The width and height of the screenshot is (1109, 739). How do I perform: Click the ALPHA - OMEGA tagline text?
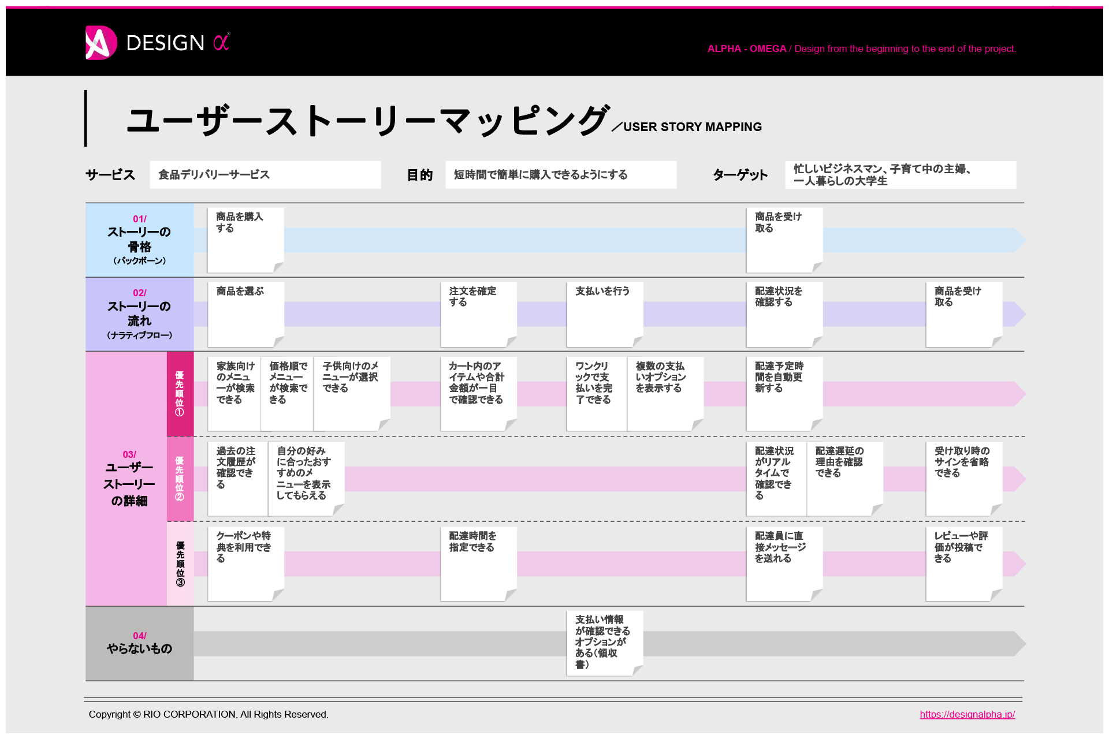tap(861, 49)
